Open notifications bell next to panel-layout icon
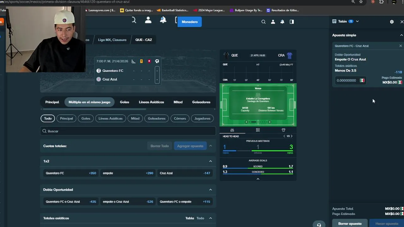404x227 pixels. (282, 22)
